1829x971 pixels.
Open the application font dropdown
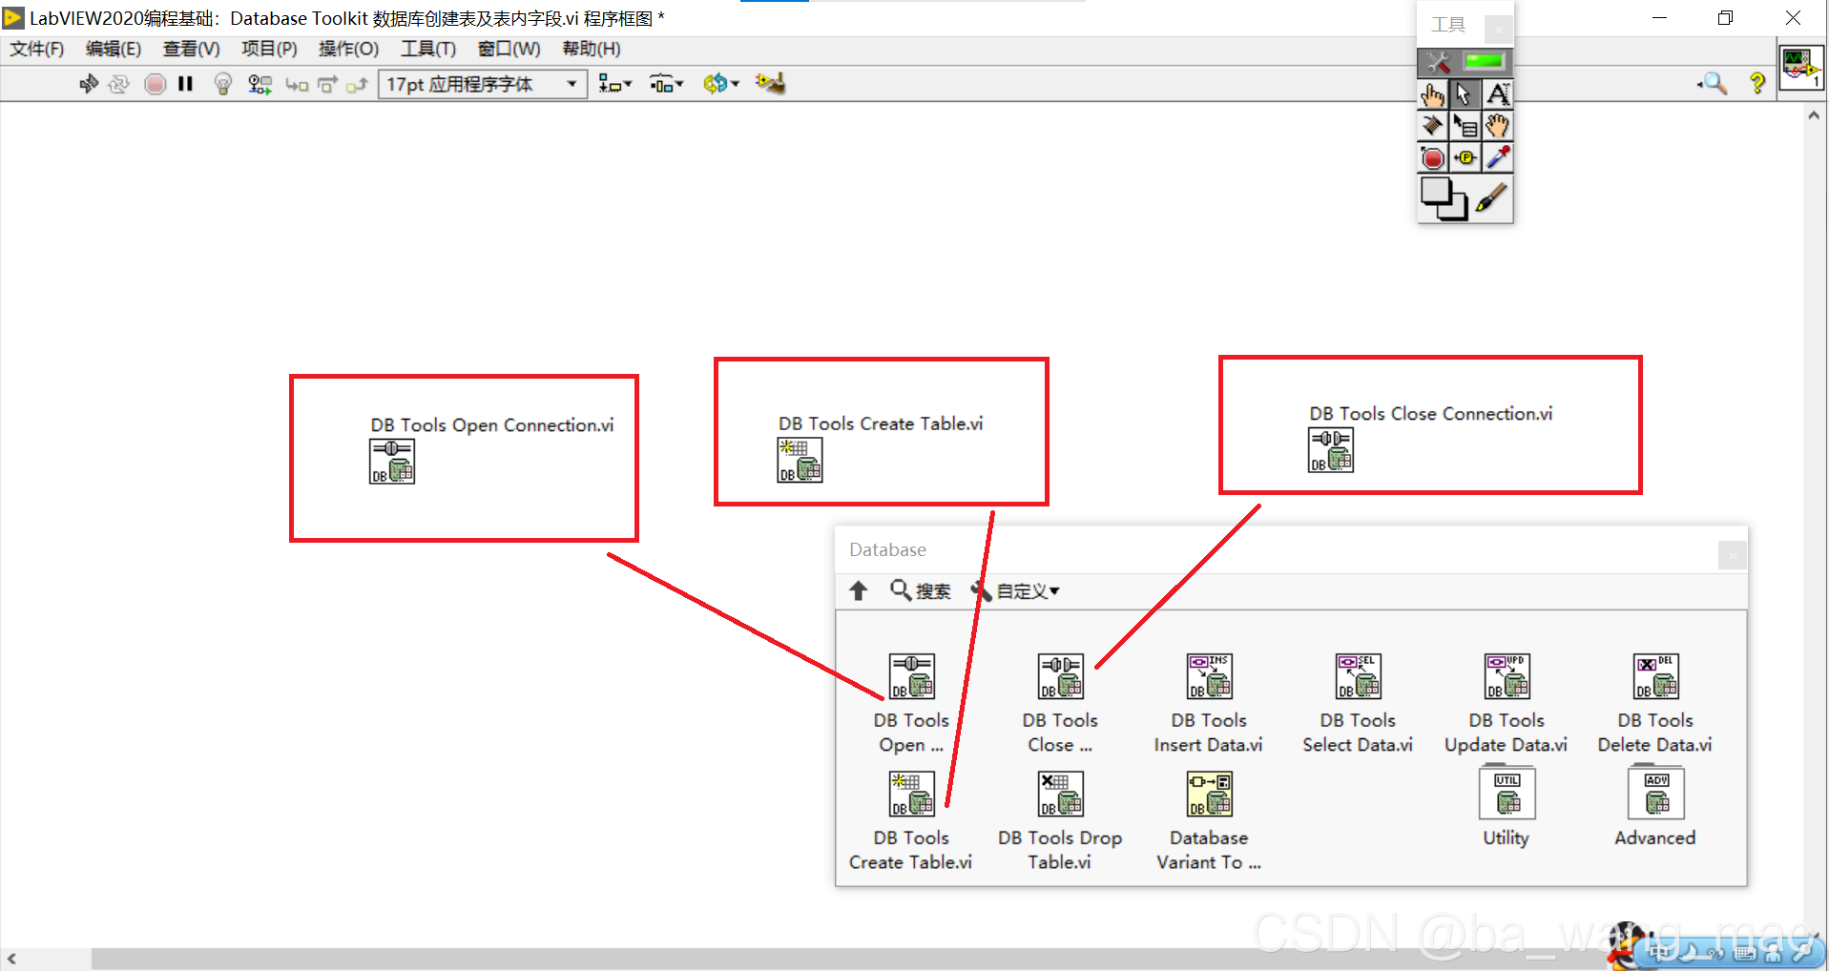[x=570, y=84]
